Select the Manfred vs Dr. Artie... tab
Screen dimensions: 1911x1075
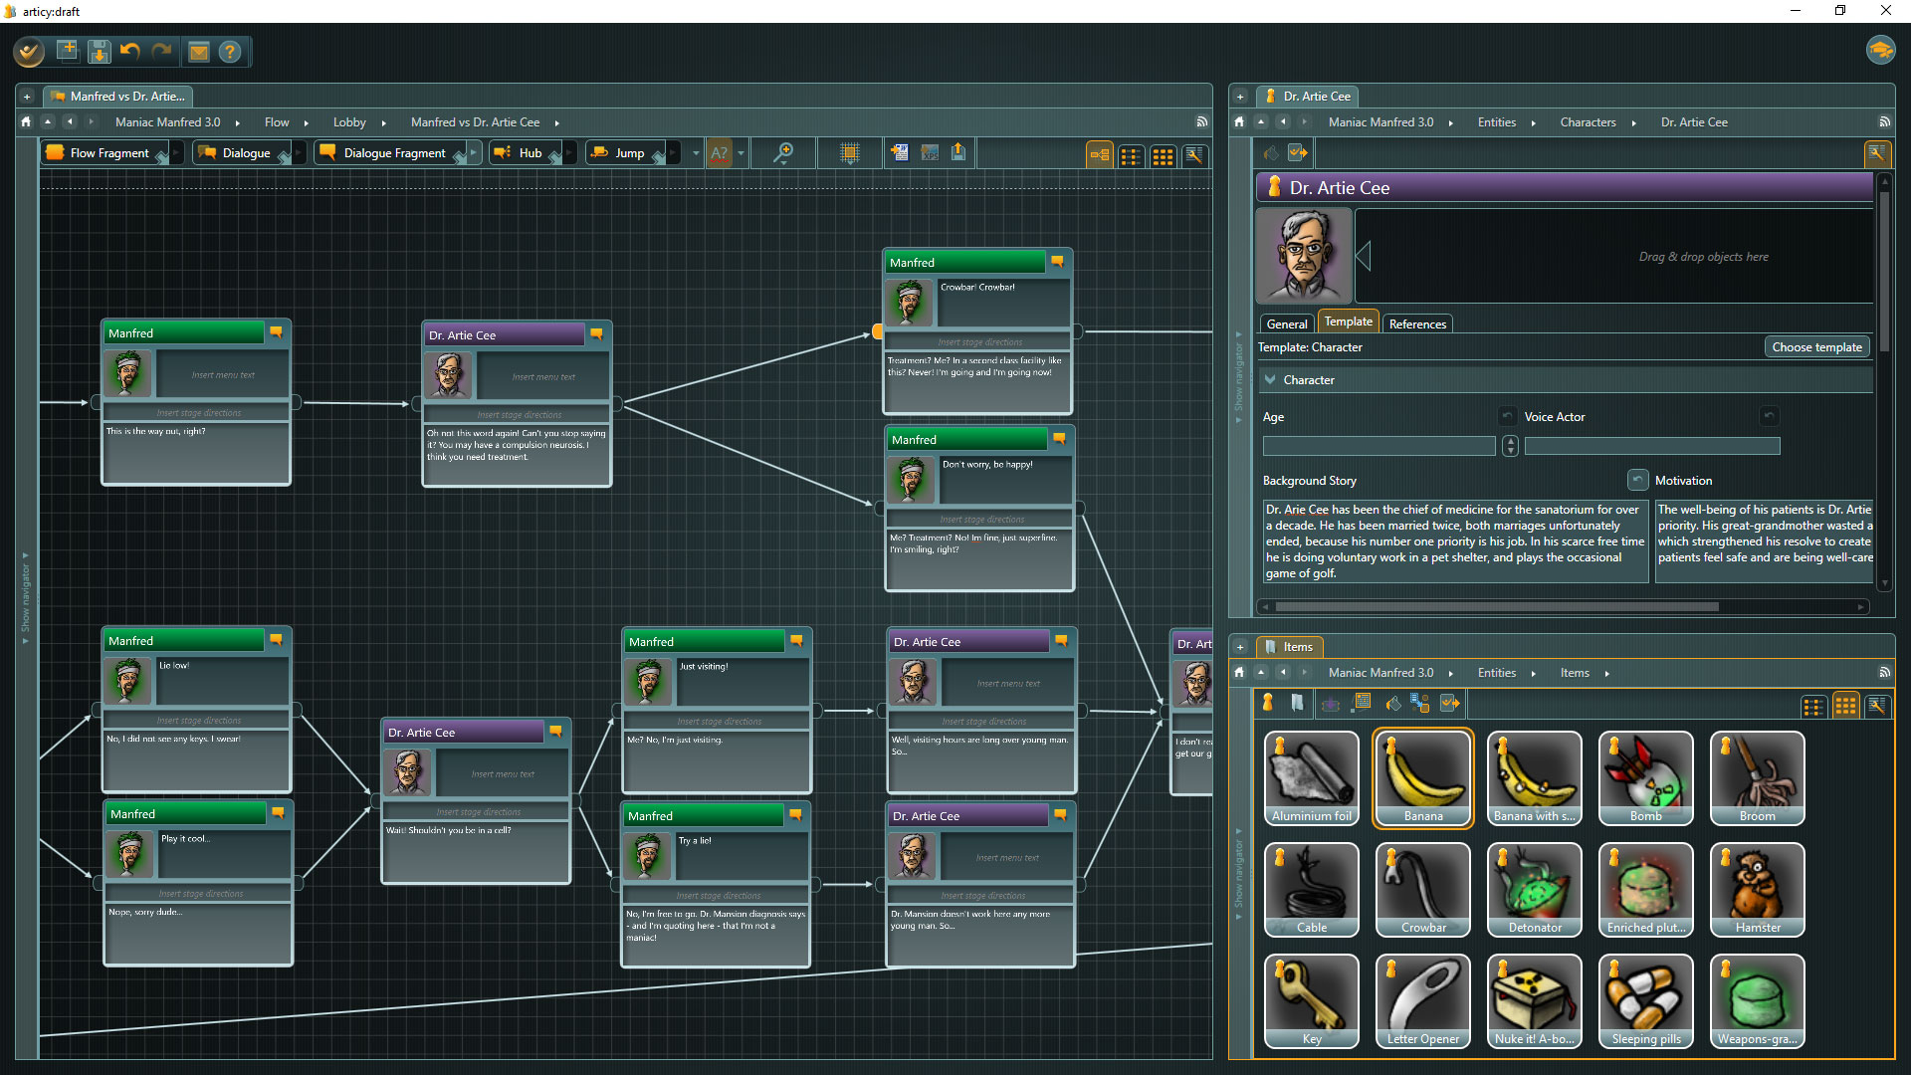[117, 97]
